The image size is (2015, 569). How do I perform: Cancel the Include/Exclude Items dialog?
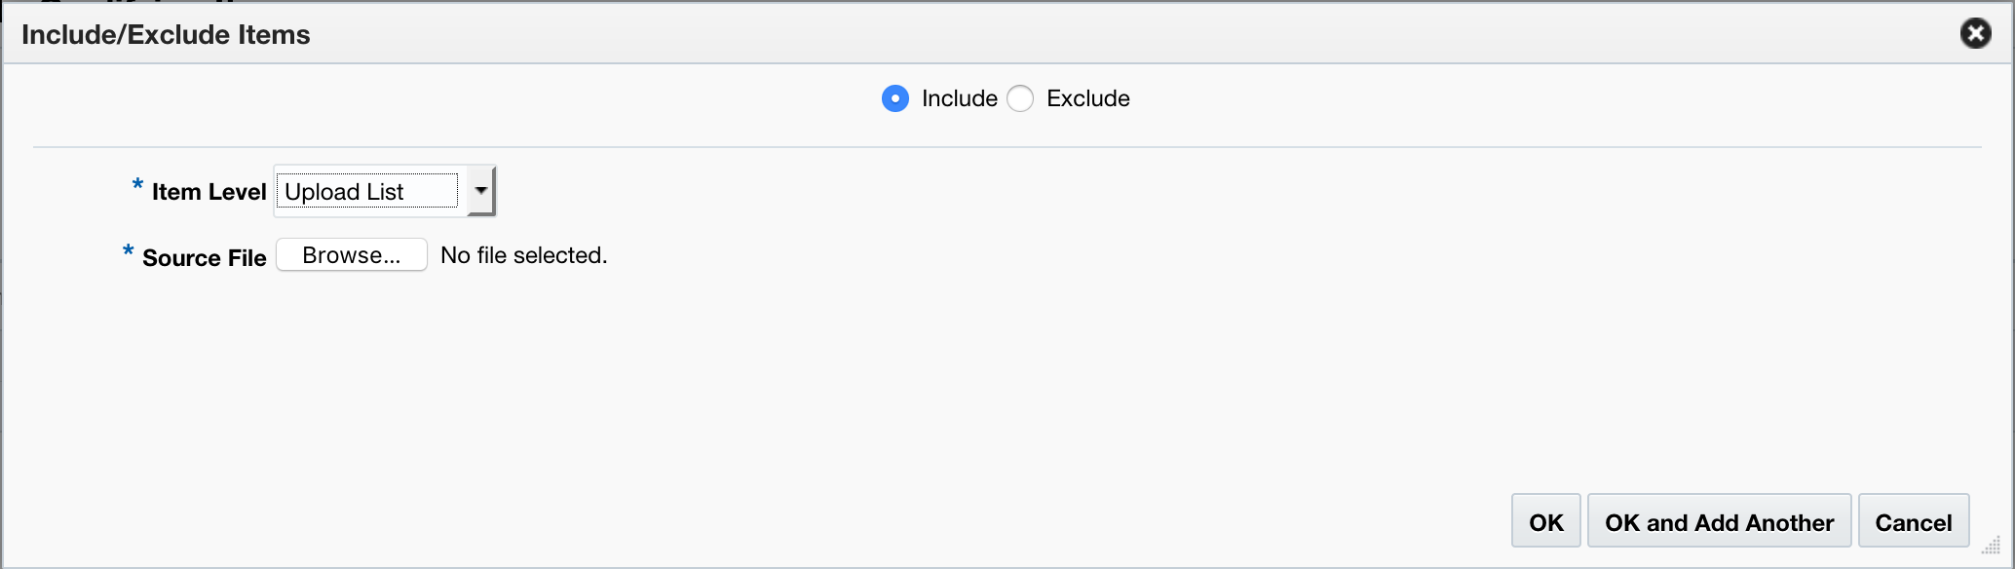pyautogui.click(x=1913, y=521)
